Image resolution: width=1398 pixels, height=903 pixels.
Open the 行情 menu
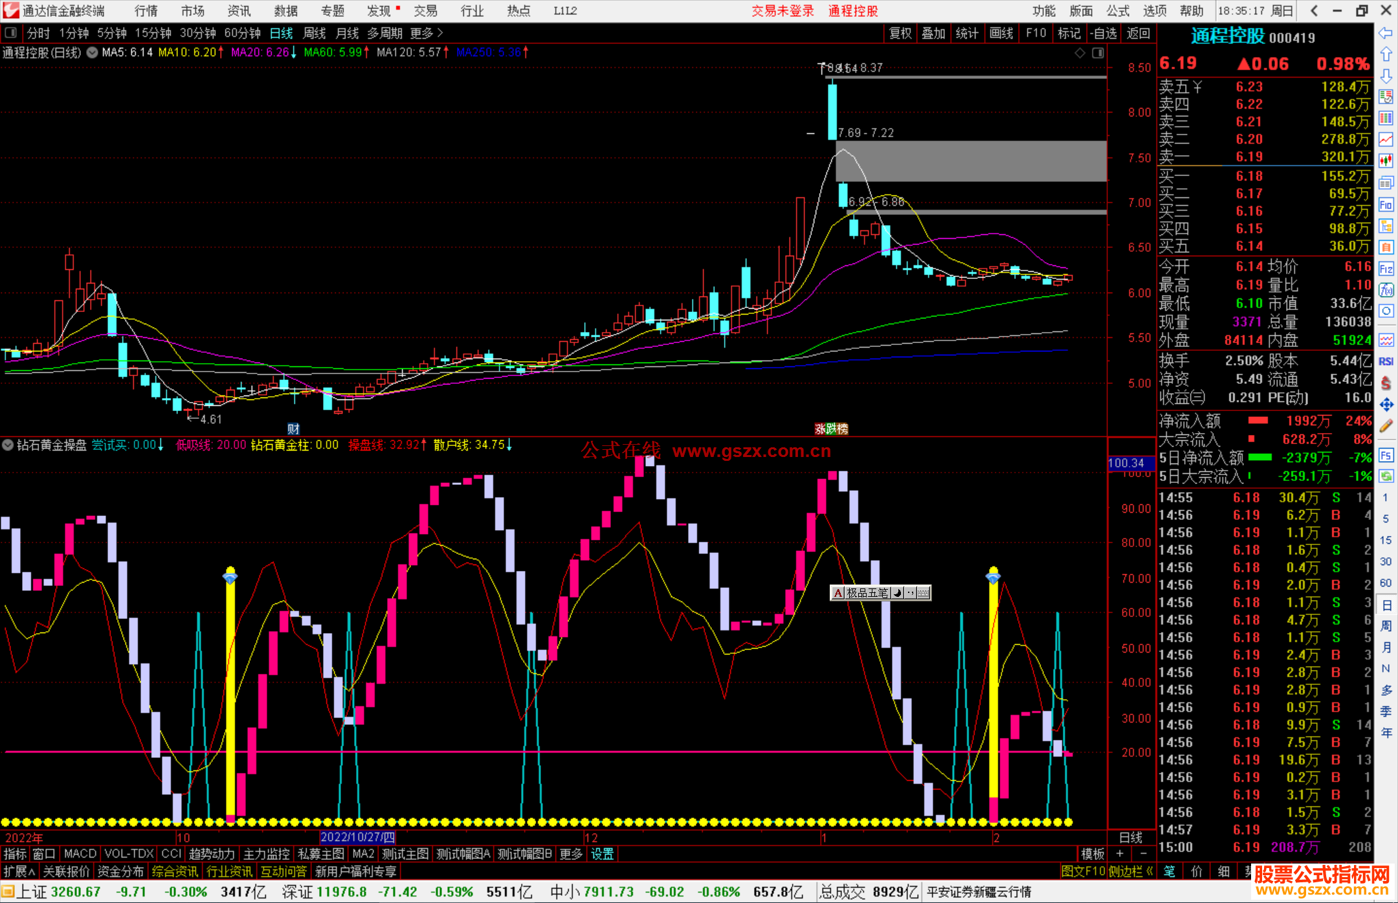pos(146,11)
